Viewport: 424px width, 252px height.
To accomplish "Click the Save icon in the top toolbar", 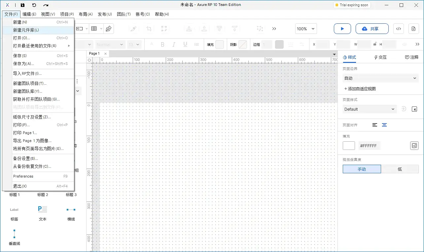I will click(22, 5).
